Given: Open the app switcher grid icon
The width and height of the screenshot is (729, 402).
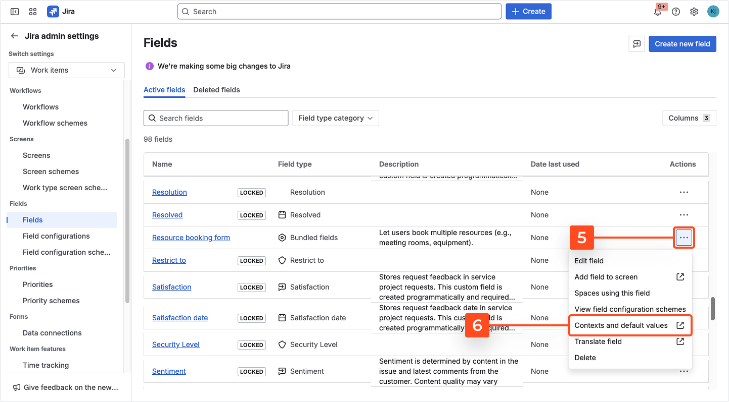Looking at the screenshot, I should pyautogui.click(x=33, y=12).
